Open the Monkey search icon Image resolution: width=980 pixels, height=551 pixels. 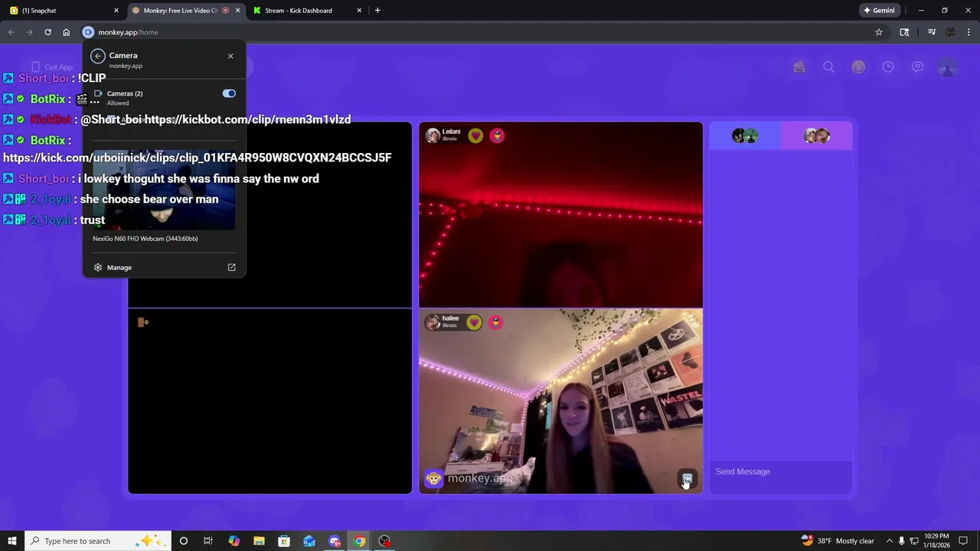coord(828,67)
